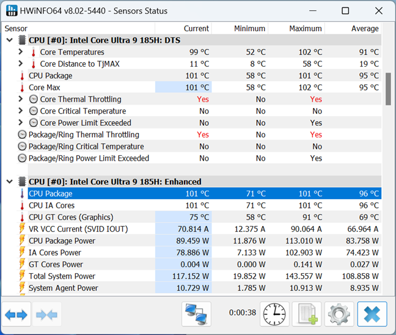The width and height of the screenshot is (396, 335).
Task: Expand the Core Thermal Throttling row
Action: click(x=21, y=99)
